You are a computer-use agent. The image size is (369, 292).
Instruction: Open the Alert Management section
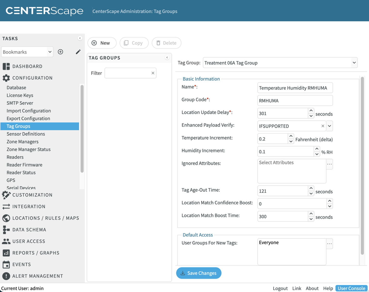(x=37, y=276)
